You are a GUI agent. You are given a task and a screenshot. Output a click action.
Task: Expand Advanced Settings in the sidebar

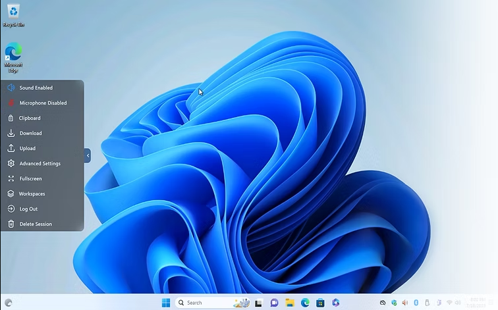pyautogui.click(x=40, y=163)
